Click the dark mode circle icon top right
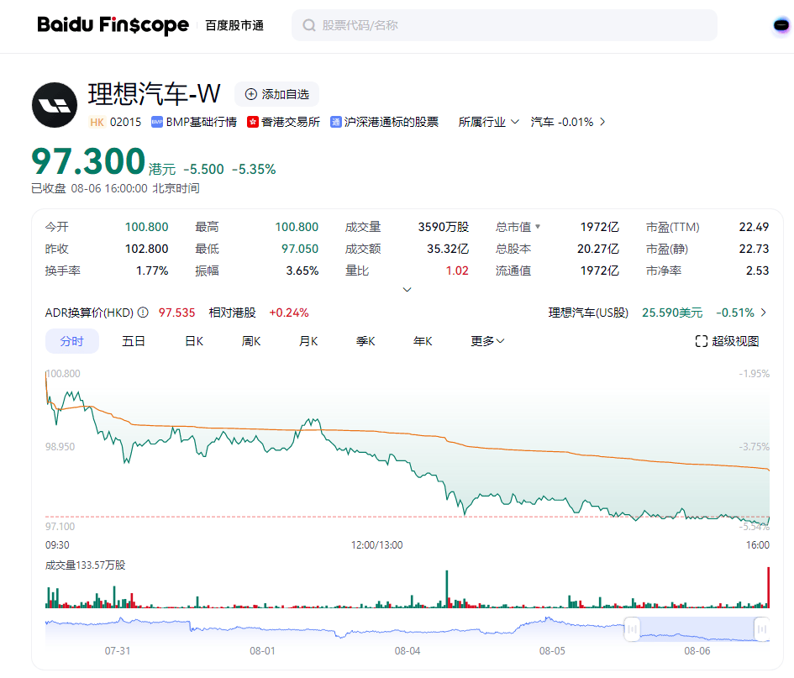This screenshot has height=678, width=794. [x=783, y=26]
